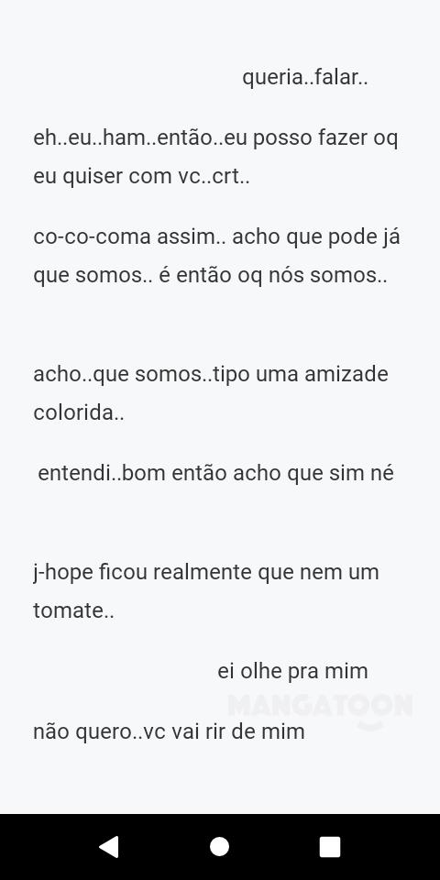
Task: Tap 'acho..que somos..tipo uma amizade' line
Action: 211,374
